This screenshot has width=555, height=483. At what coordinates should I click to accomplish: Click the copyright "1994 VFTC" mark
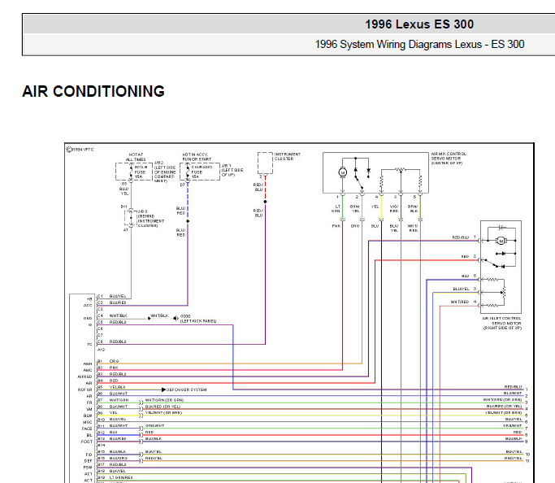(x=80, y=150)
